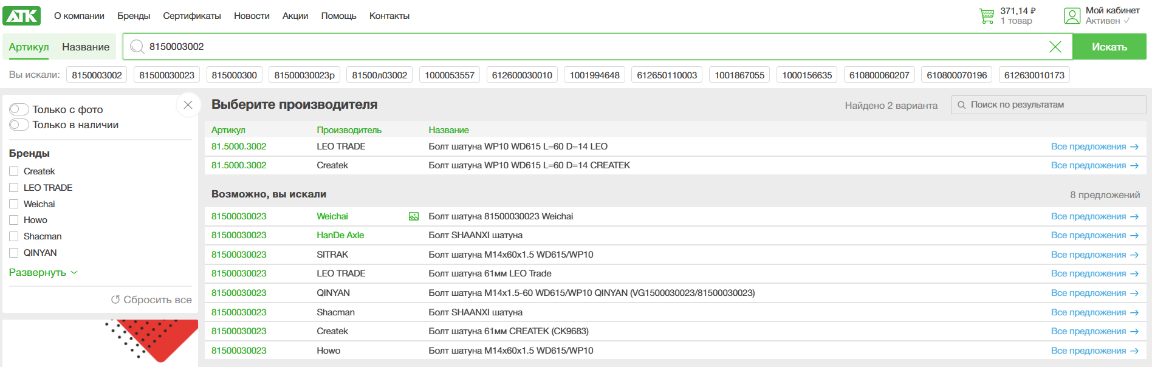Check the LEO TRADE brand checkbox
Viewport: 1152px width, 367px height.
pyautogui.click(x=14, y=188)
